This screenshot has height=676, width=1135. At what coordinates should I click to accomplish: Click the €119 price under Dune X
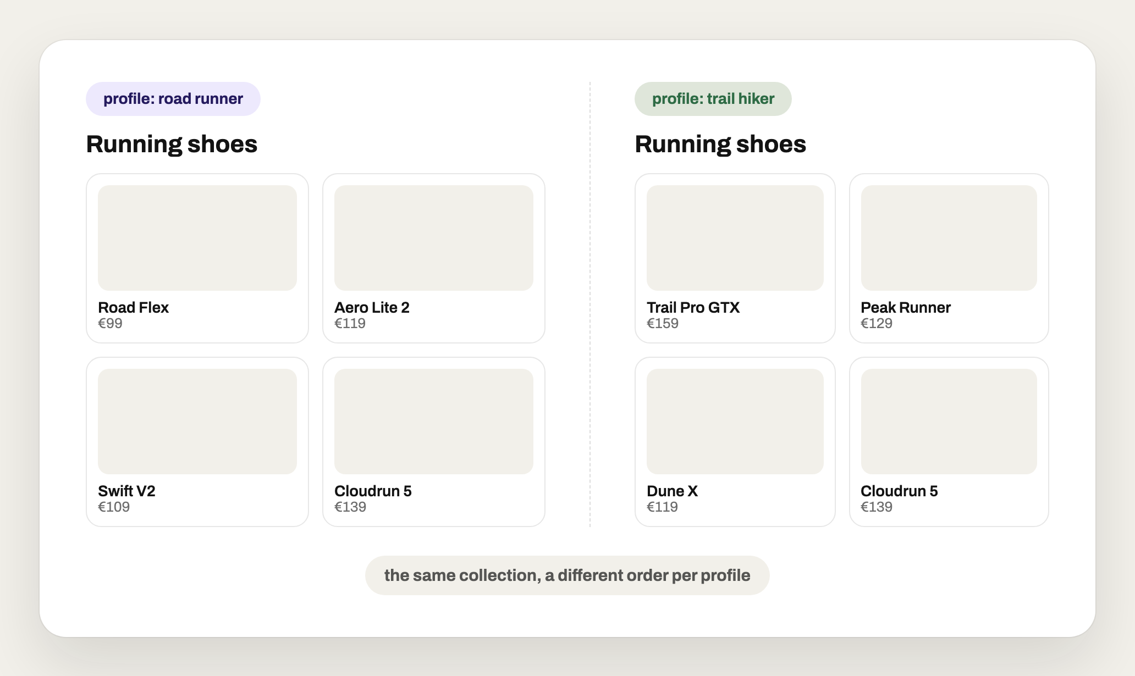(662, 507)
